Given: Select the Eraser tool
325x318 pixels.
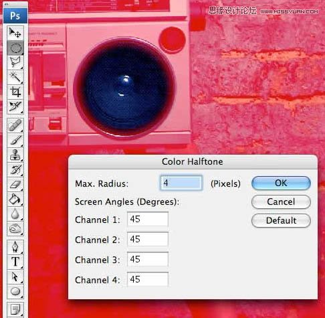Looking at the screenshot, I should (15, 184).
